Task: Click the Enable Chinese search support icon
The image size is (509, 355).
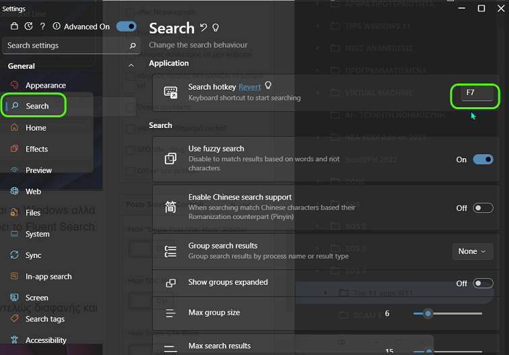Action: 170,207
